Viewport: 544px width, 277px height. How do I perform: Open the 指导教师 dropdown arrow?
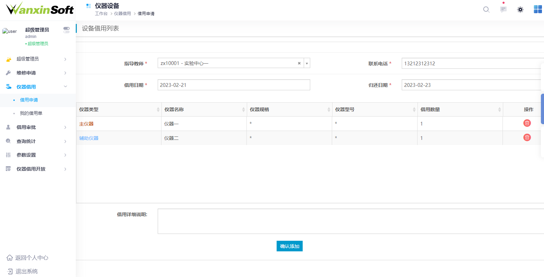tap(307, 63)
